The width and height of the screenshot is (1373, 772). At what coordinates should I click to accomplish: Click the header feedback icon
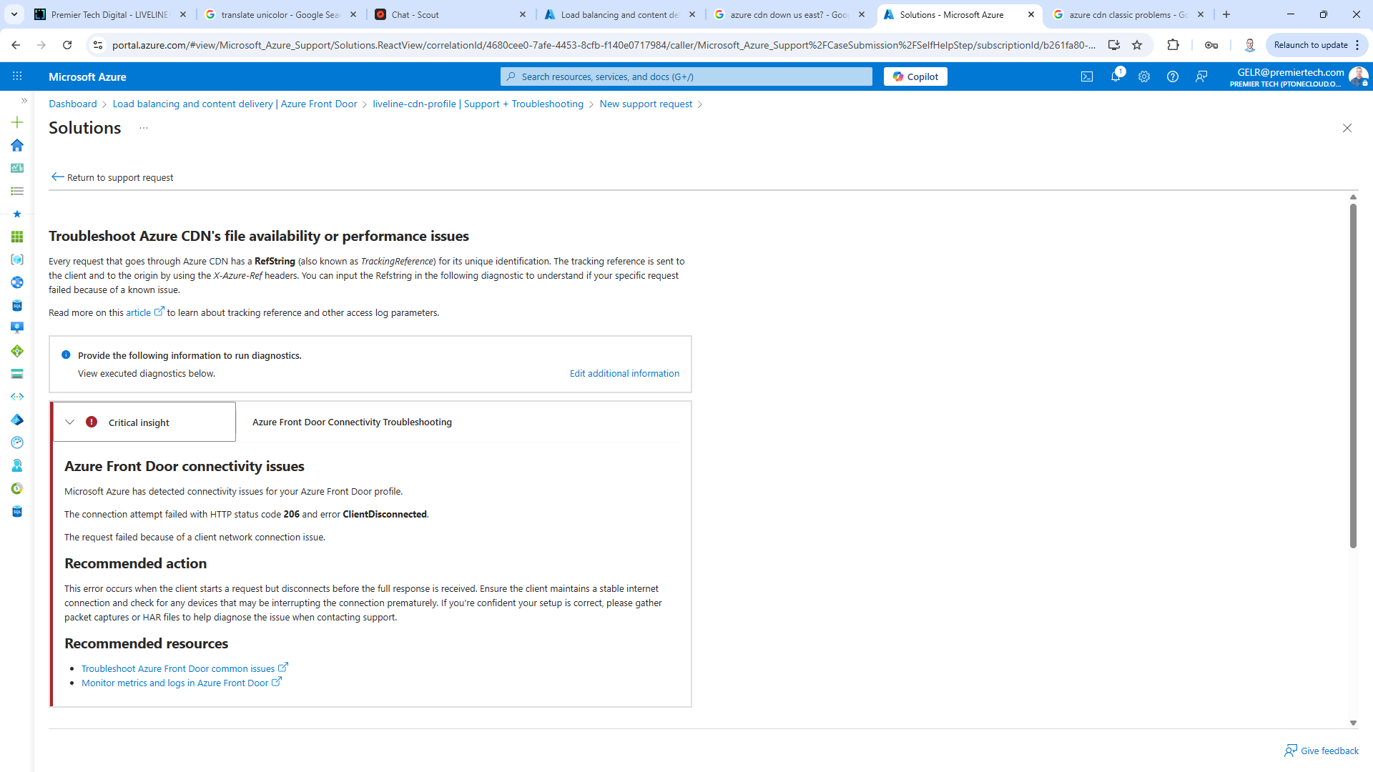point(1201,76)
